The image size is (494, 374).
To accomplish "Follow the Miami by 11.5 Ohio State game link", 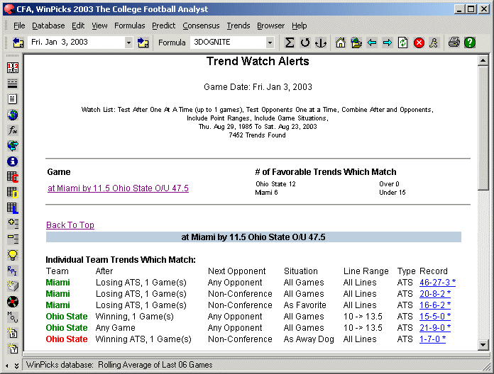I will [x=118, y=188].
